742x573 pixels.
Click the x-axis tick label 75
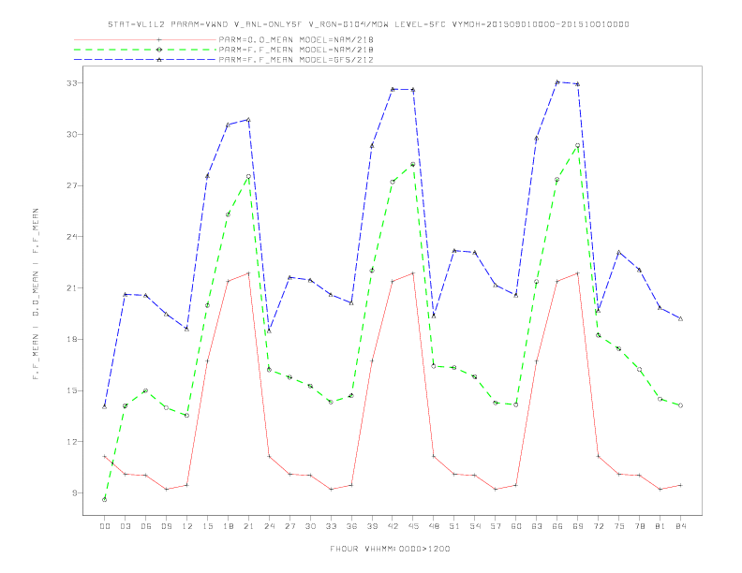click(619, 526)
